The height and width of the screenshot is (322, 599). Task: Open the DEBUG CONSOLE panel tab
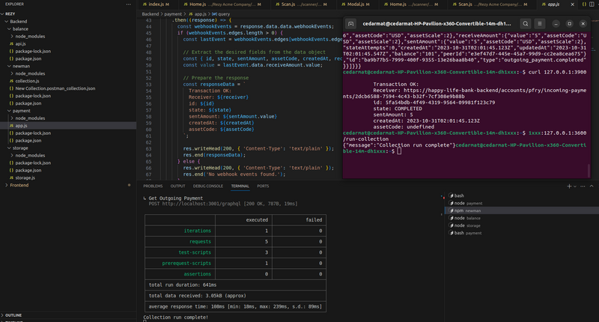point(208,186)
